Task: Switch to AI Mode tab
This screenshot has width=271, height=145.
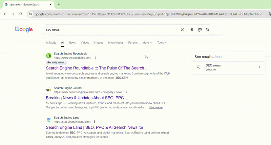Action: (51, 43)
